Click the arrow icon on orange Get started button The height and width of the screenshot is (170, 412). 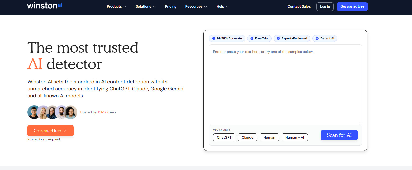click(x=65, y=131)
